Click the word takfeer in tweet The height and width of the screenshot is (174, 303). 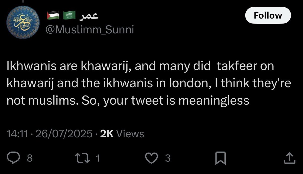(x=237, y=66)
